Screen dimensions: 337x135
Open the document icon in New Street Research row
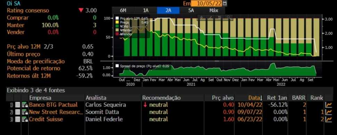18,112
